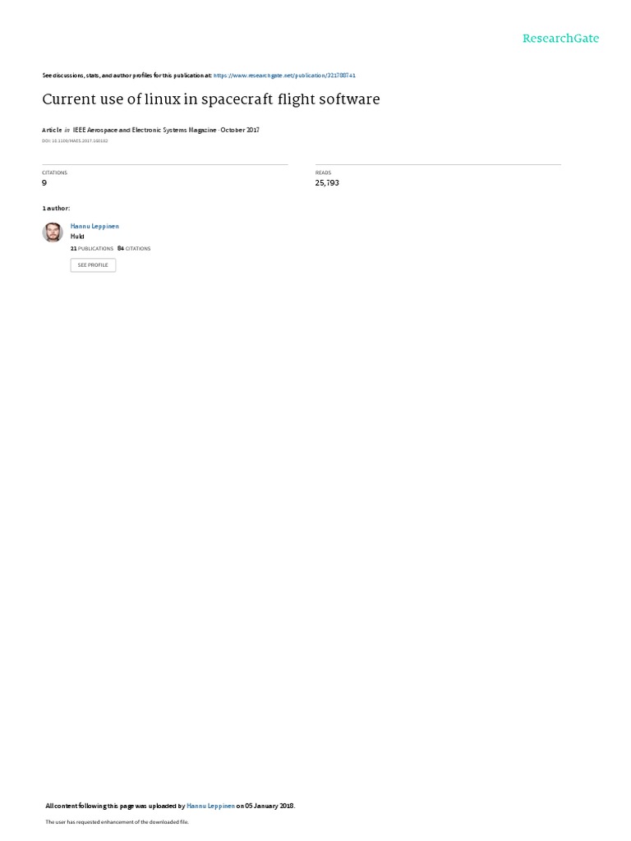Click the READS label heading
Image resolution: width=631 pixels, height=841 pixels.
tap(323, 172)
